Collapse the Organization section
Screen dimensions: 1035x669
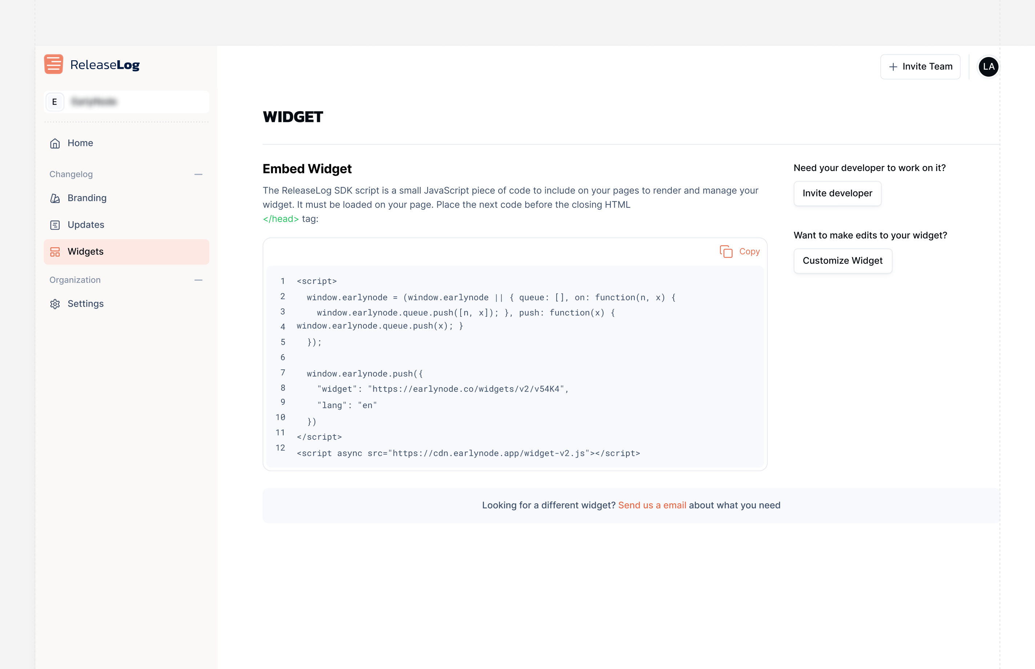point(199,280)
